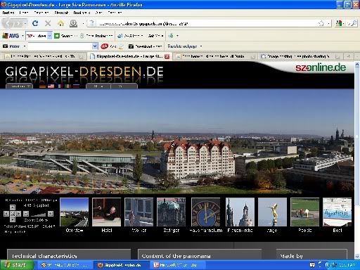Switch to the first browser tab
This screenshot has width=360, height=270.
[x=44, y=56]
